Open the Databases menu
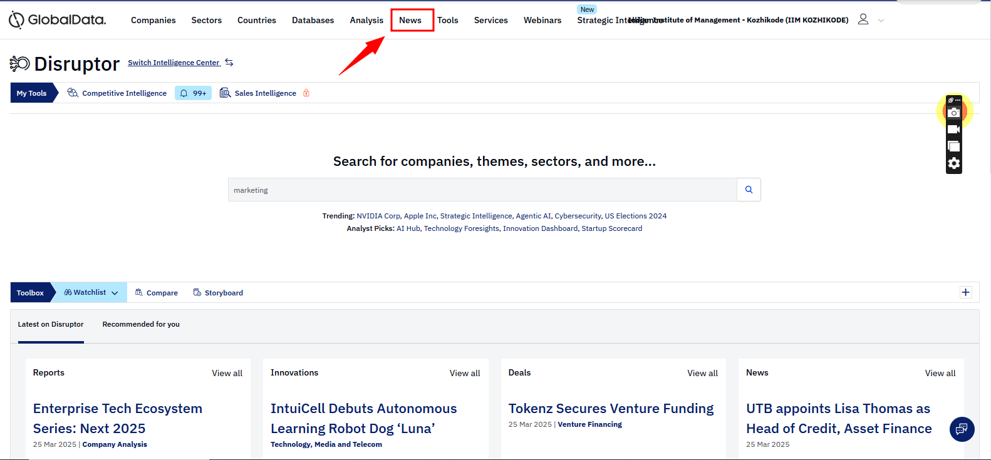991x460 pixels. (313, 20)
